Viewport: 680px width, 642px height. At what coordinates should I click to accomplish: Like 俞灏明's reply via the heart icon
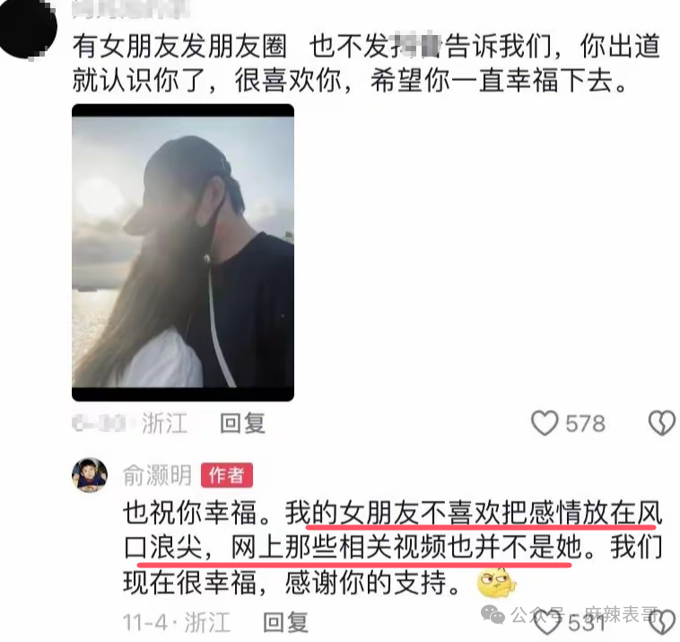547,624
